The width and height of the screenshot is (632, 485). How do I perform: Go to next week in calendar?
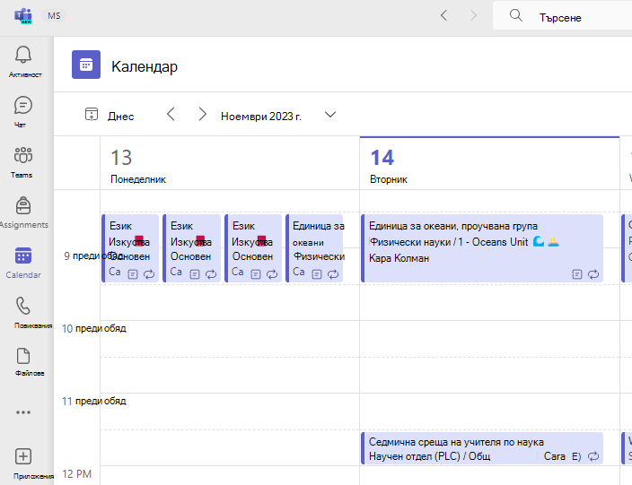[x=202, y=115]
